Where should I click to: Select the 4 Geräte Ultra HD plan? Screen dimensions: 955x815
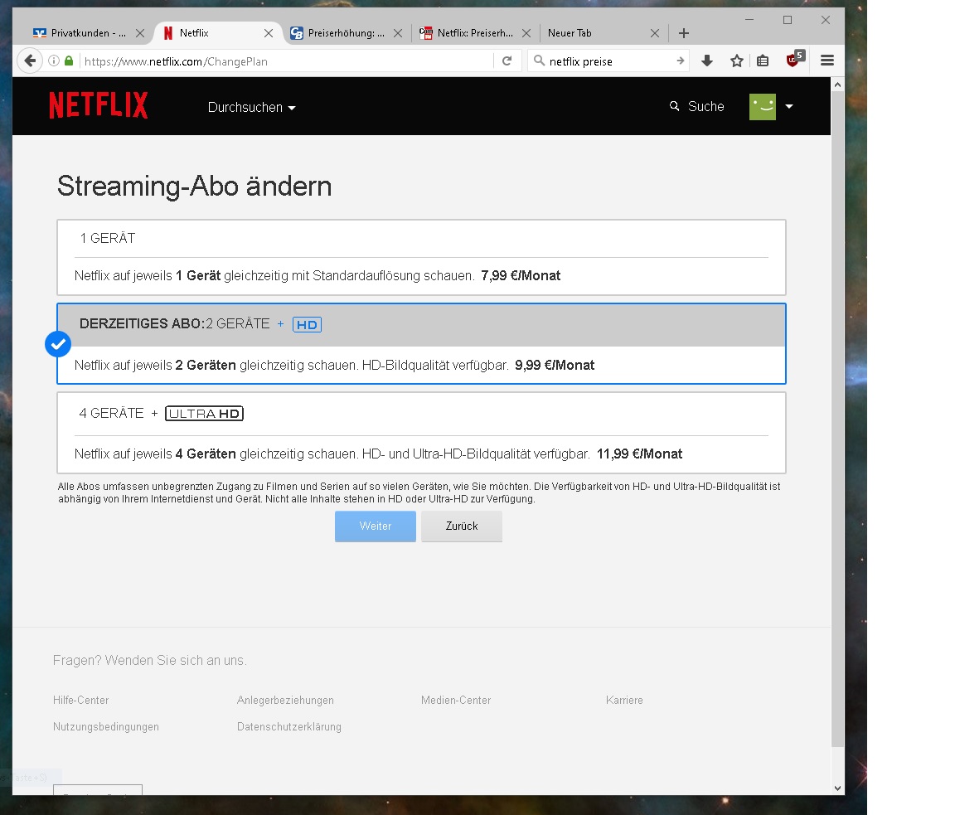(421, 433)
